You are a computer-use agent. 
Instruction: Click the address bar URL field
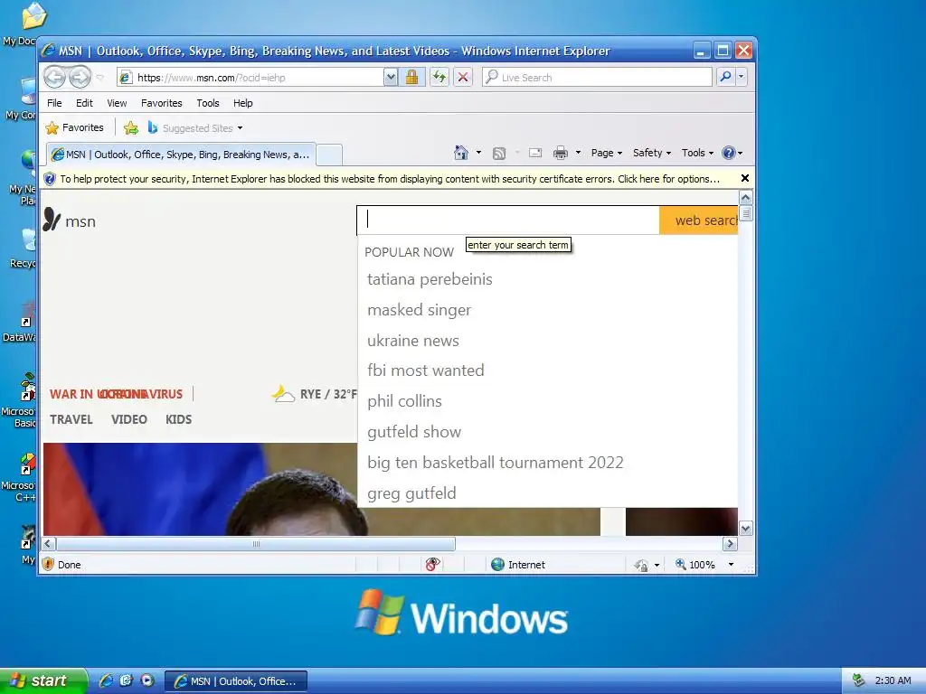(250, 78)
